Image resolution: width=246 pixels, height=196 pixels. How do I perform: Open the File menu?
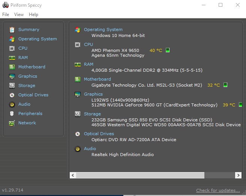click(6, 15)
